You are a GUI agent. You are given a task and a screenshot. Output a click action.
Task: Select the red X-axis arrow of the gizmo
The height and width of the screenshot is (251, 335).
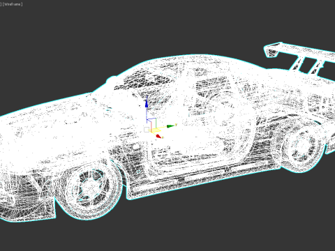(x=158, y=136)
